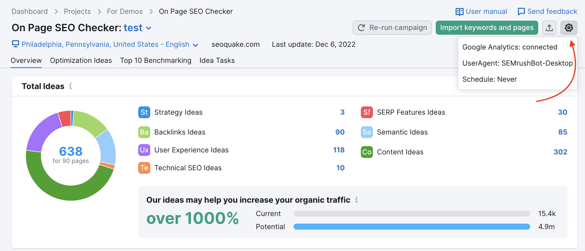
Task: Click info icon beside organic traffic heading
Action: [356, 200]
